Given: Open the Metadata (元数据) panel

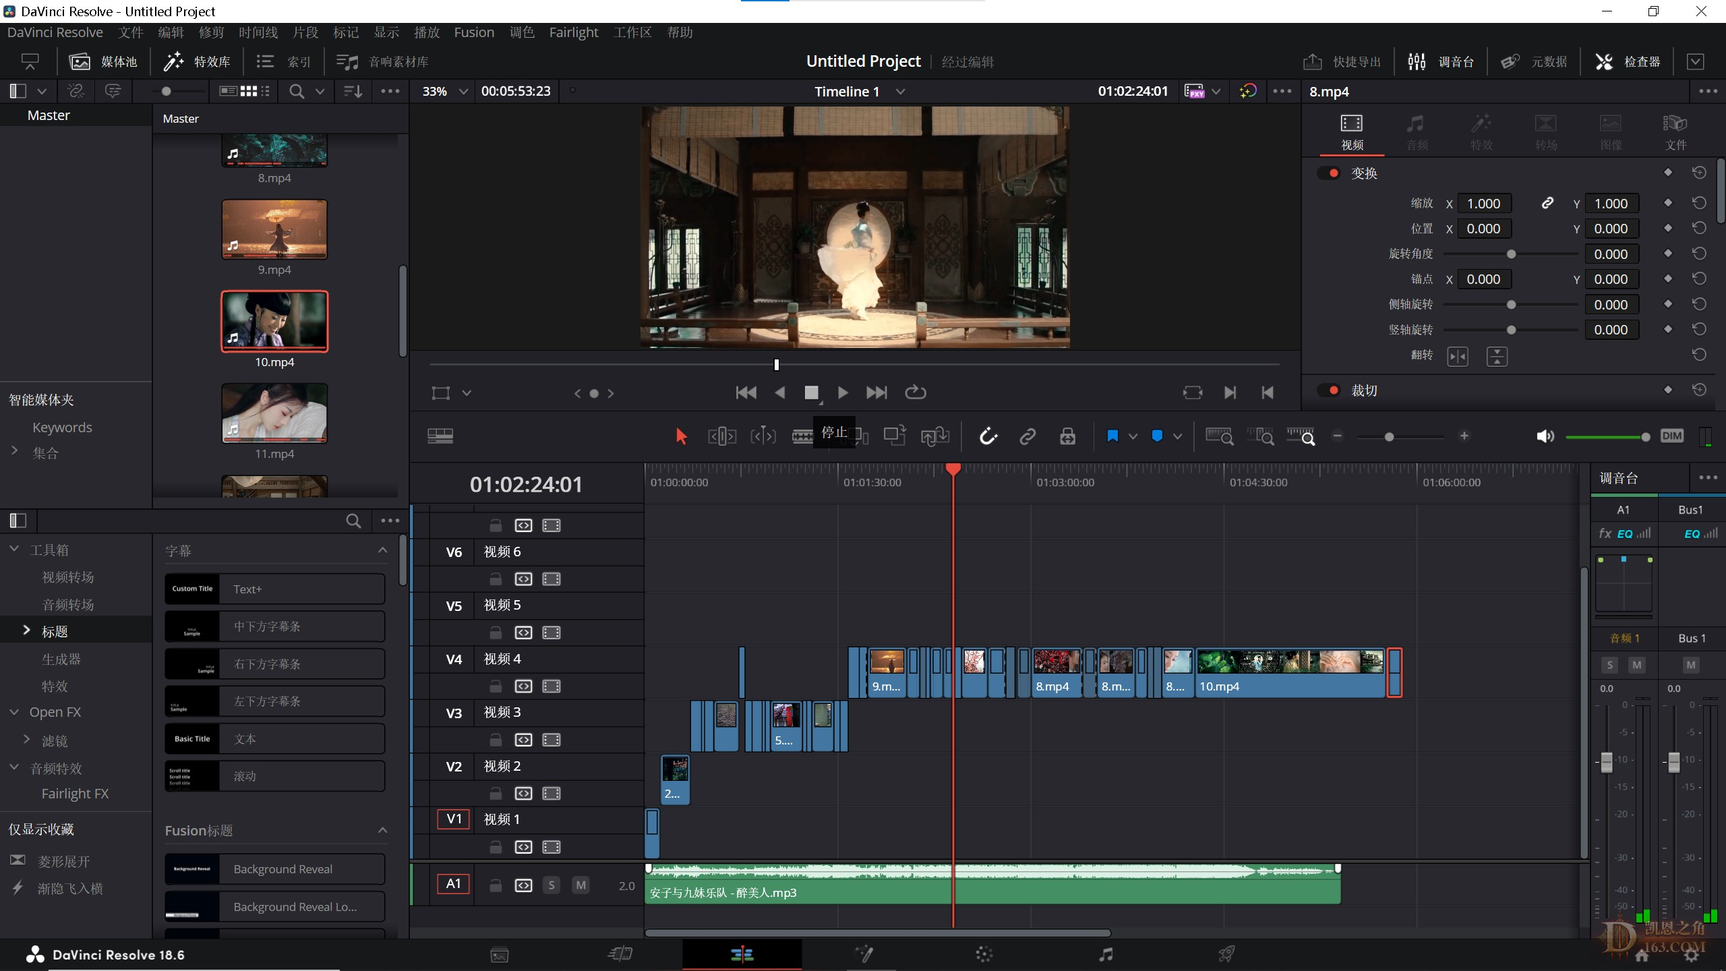Looking at the screenshot, I should pyautogui.click(x=1534, y=62).
